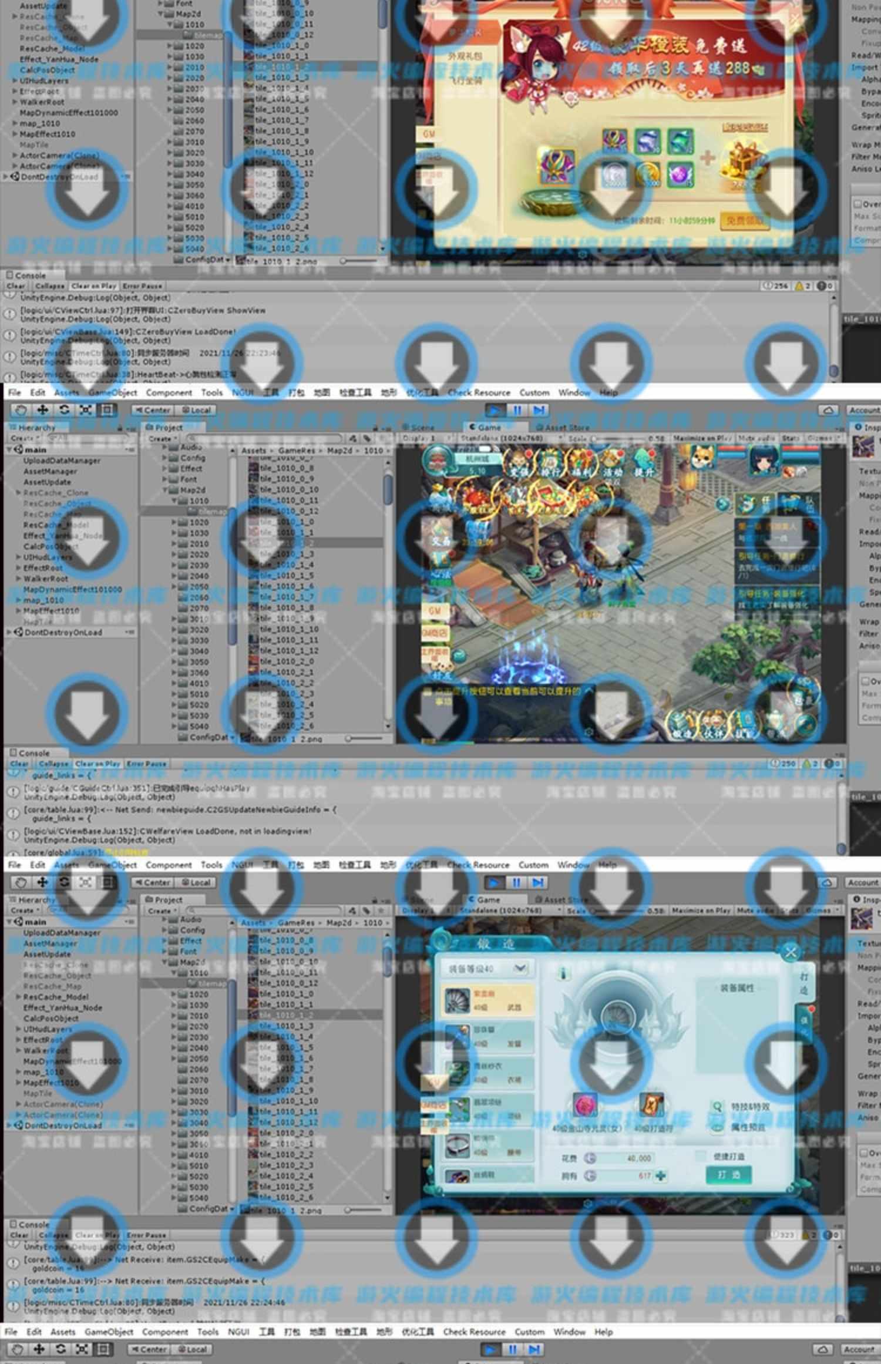The image size is (881, 1364).
Task: Toggle Clear on Play in console showing 250 messages
Action: pos(97,764)
